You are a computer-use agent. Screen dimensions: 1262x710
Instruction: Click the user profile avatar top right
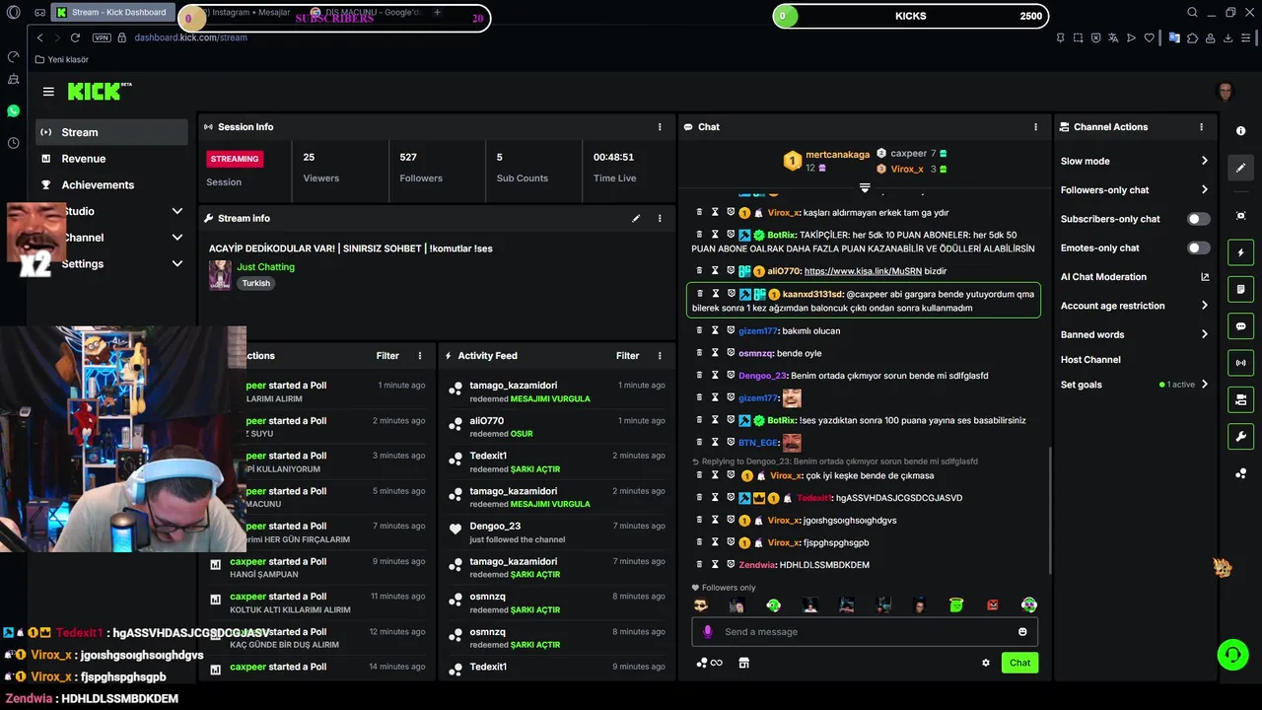1226,92
